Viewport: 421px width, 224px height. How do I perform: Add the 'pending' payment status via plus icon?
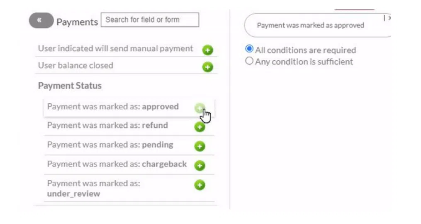point(200,146)
